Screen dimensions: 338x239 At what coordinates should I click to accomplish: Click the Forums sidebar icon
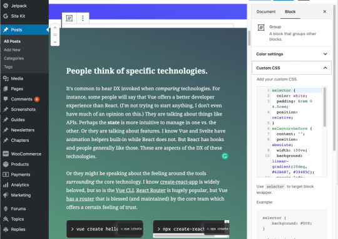[x=6, y=209]
